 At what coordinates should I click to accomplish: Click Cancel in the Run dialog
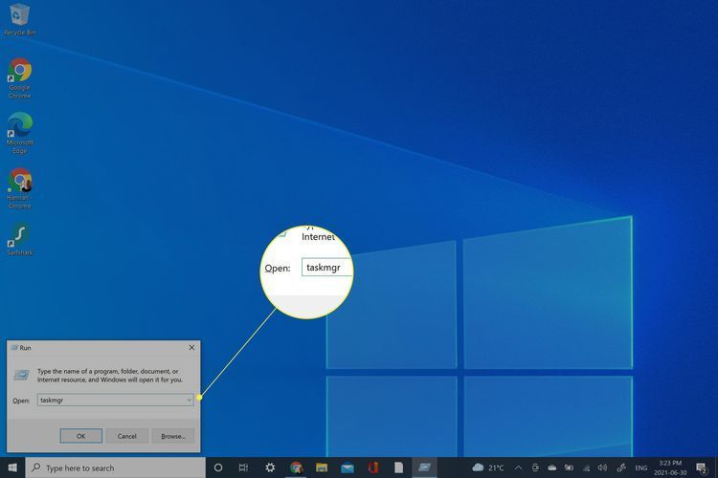pos(126,436)
